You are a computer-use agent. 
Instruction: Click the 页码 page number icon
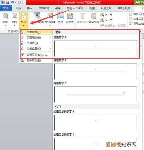[x=24, y=16]
